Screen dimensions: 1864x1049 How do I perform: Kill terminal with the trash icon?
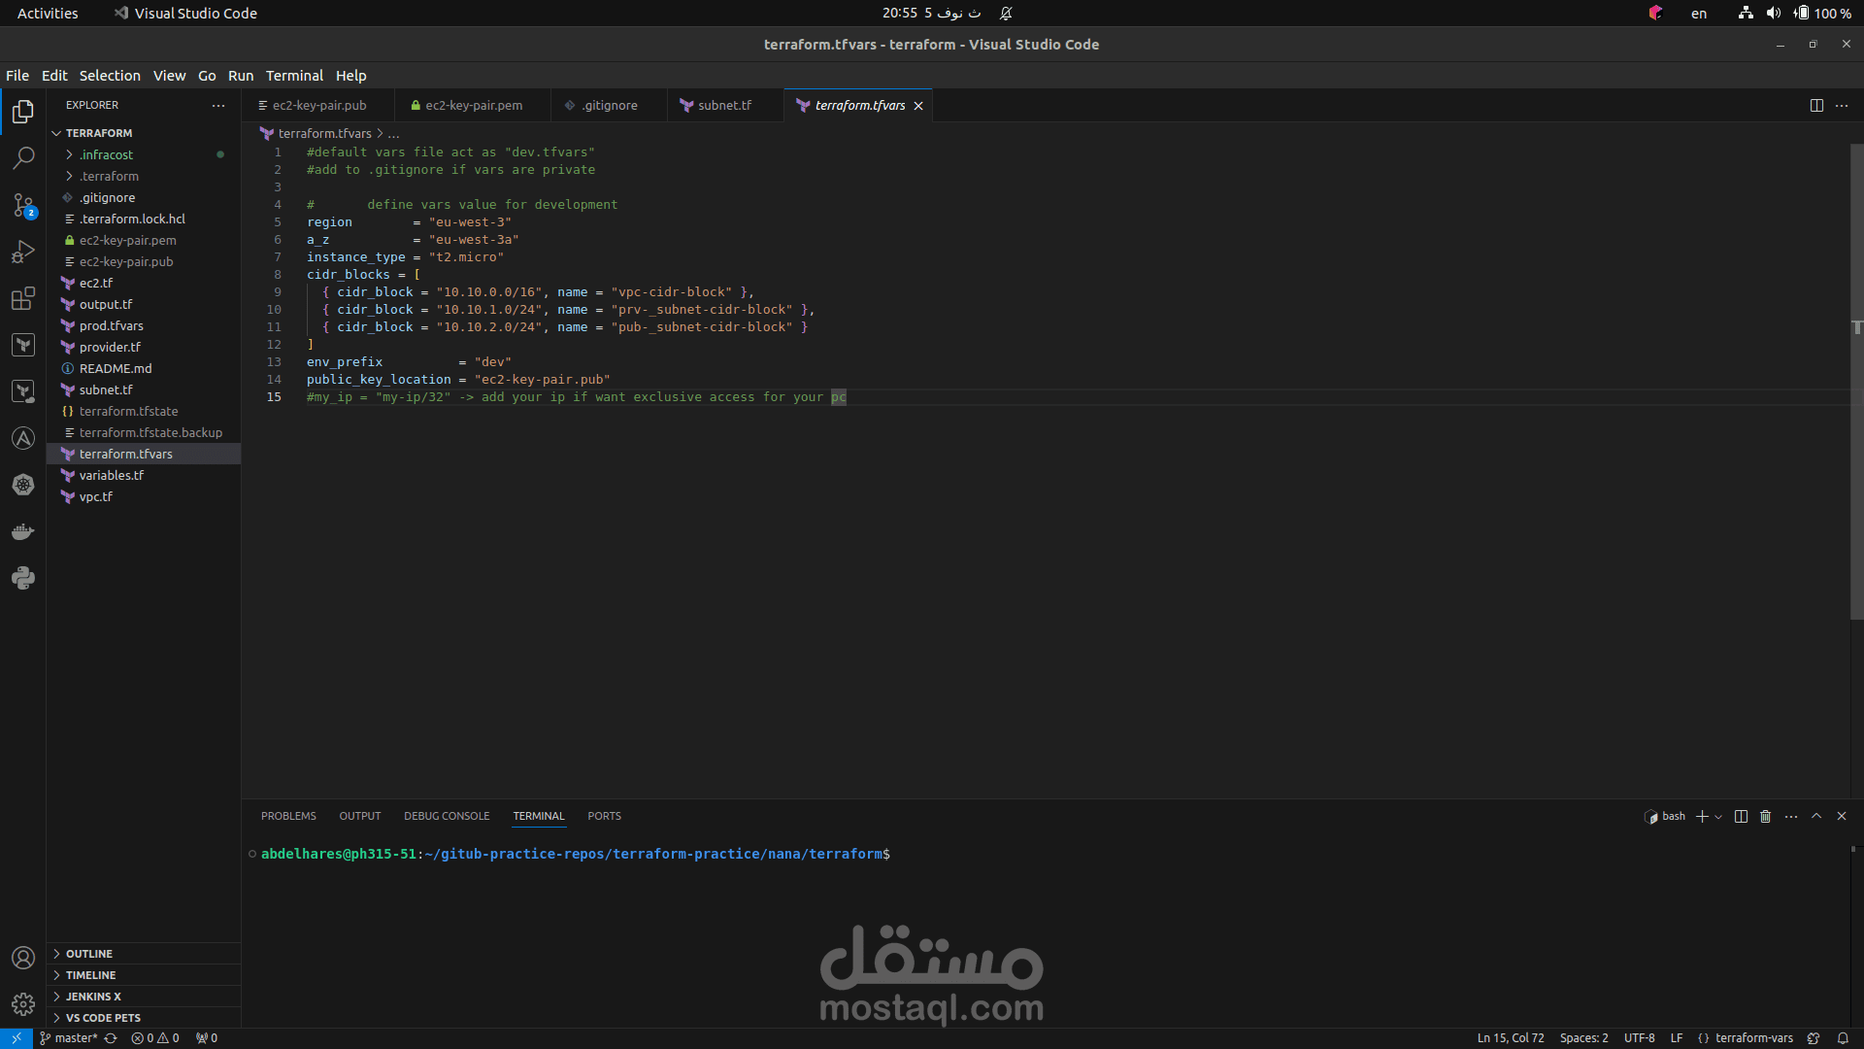point(1765,817)
